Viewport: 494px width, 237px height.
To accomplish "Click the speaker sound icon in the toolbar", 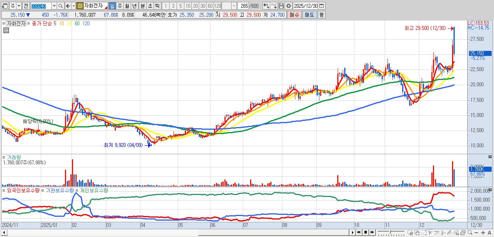I will [68, 6].
